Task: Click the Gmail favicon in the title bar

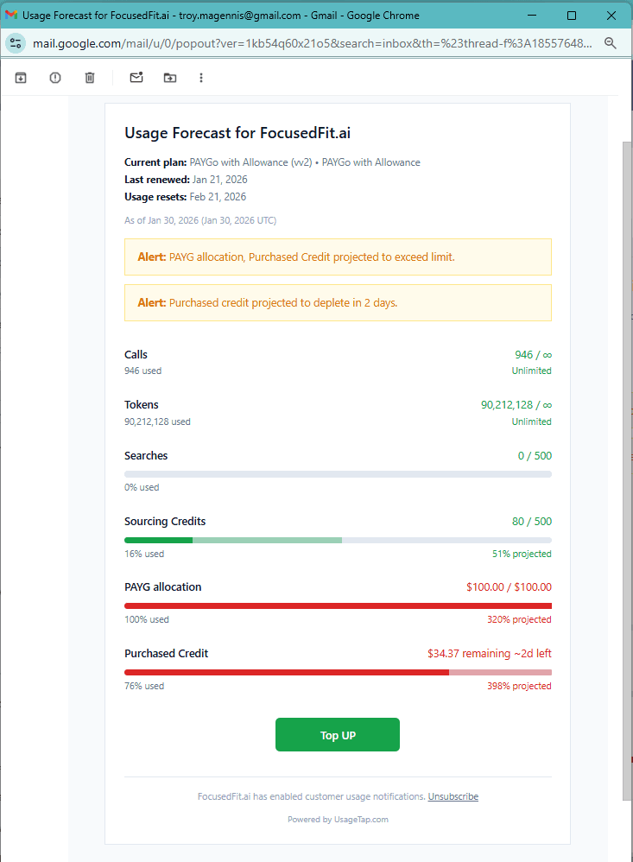Action: [x=12, y=15]
